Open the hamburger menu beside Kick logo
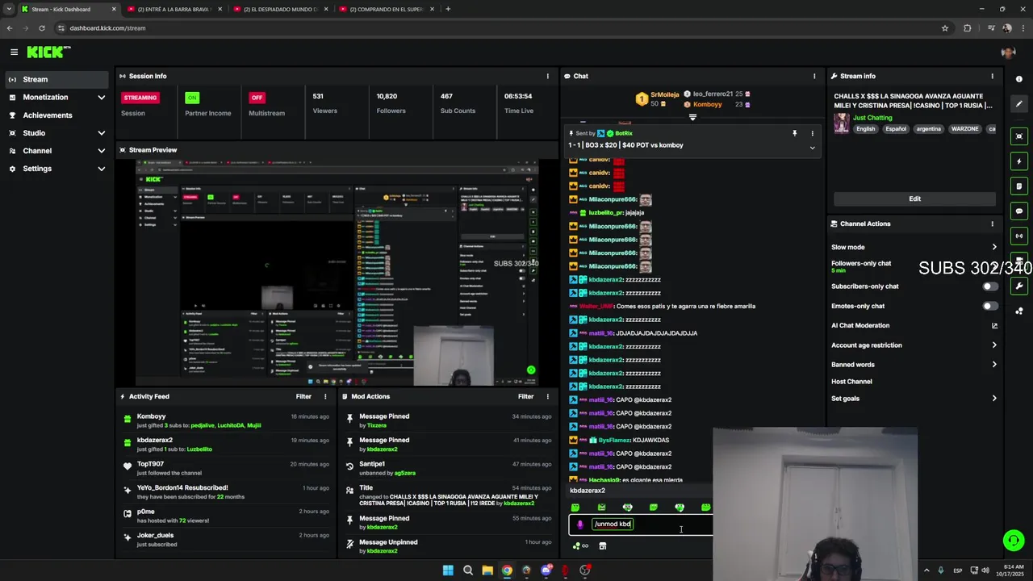 click(x=14, y=52)
